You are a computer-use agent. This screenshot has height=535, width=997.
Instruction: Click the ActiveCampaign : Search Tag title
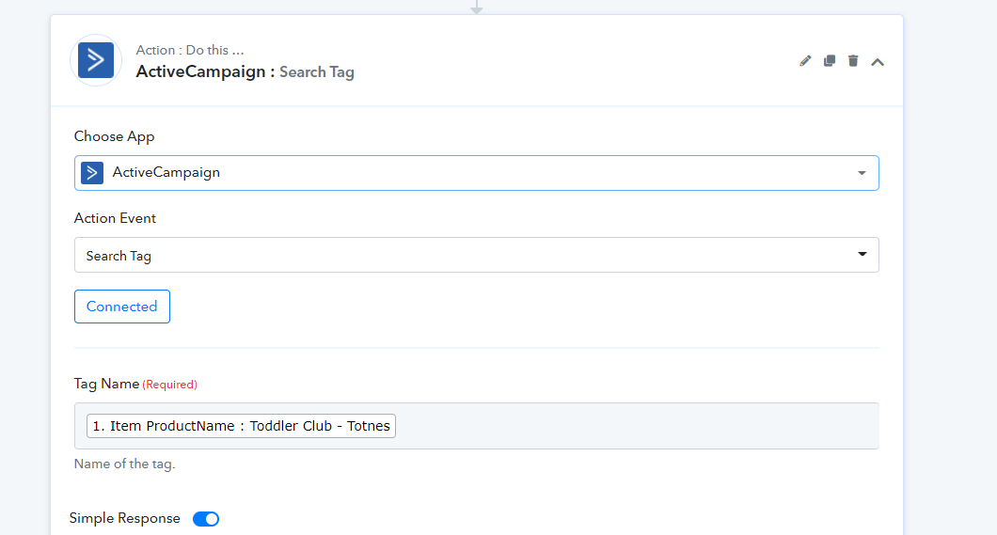[245, 71]
